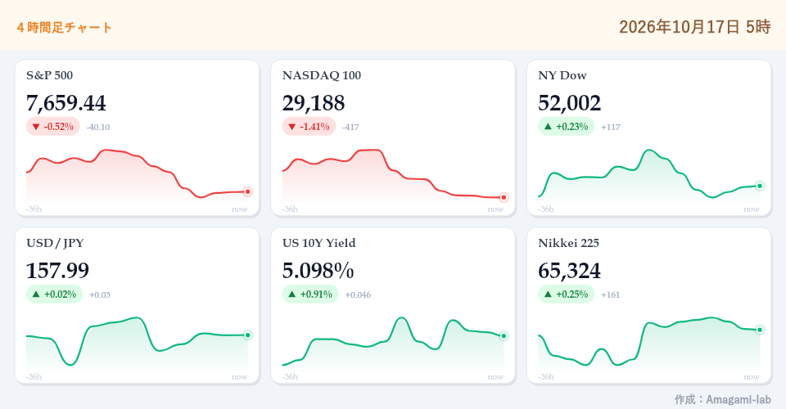Click the Nikkei 225 value 65,324
The image size is (786, 409).
(x=570, y=271)
